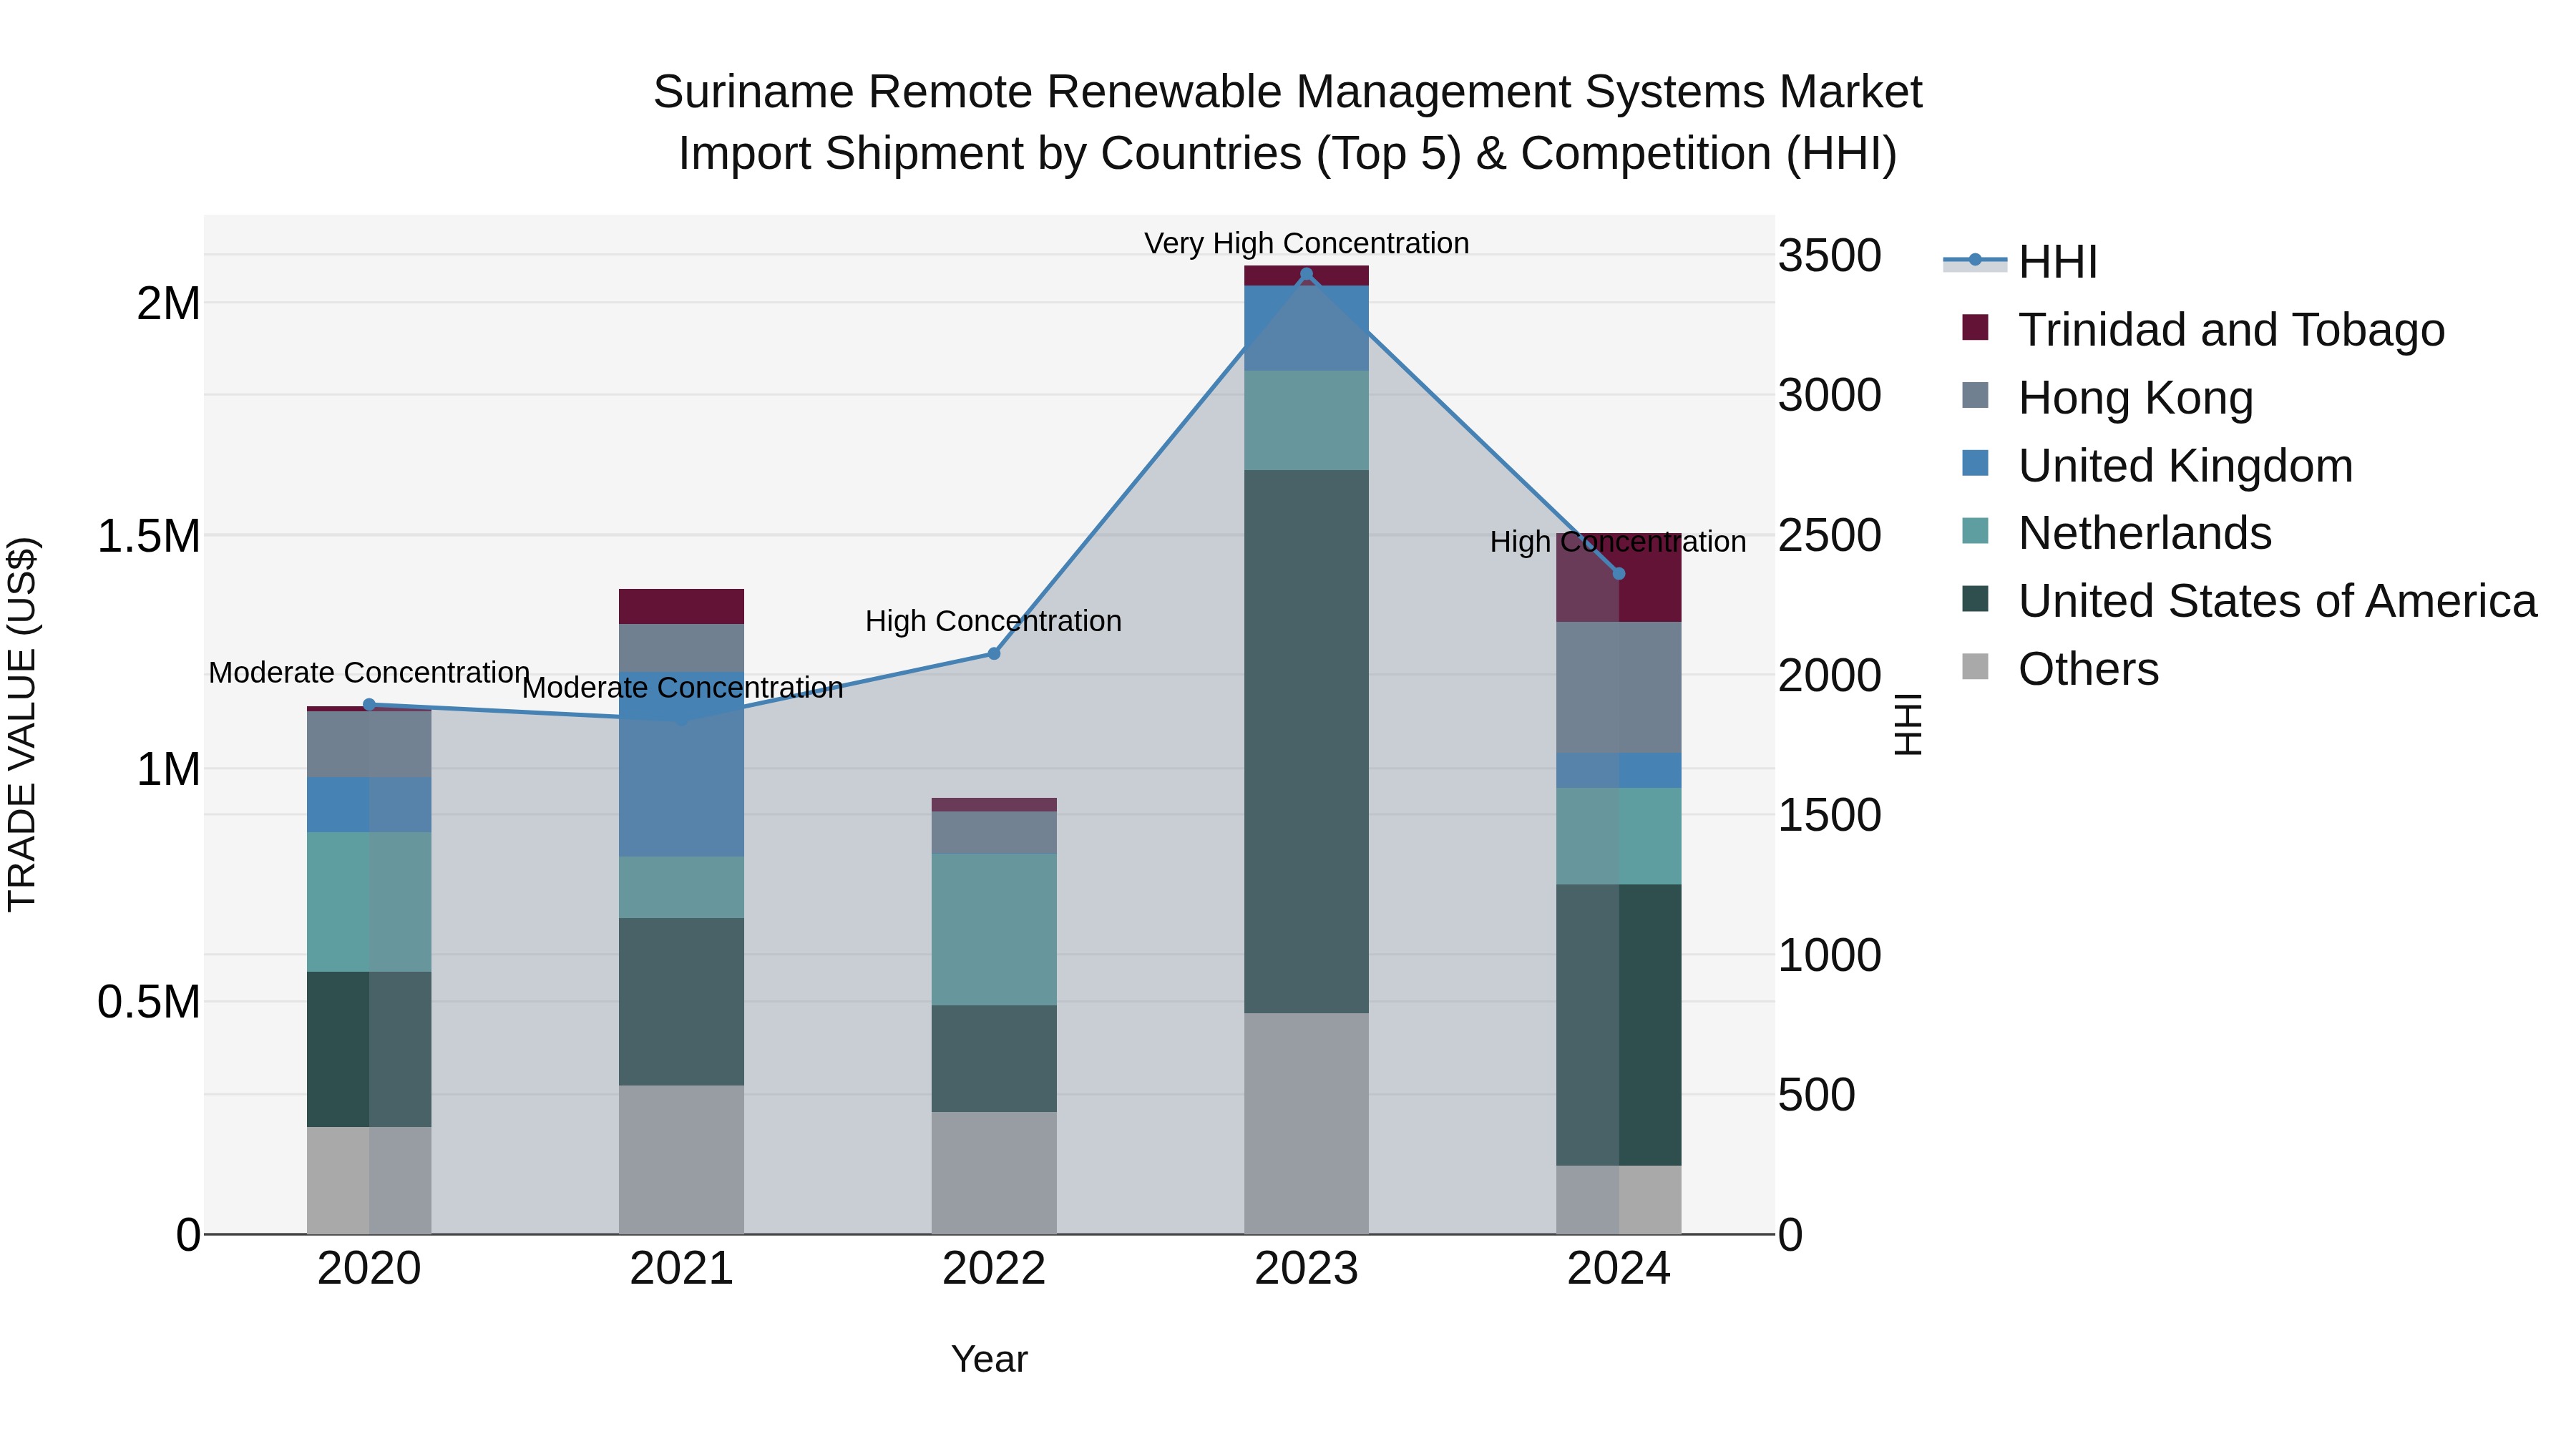Screen dimensions: 2576x1449
Task: Click the 2023 Others bar segment
Action: [1306, 1124]
